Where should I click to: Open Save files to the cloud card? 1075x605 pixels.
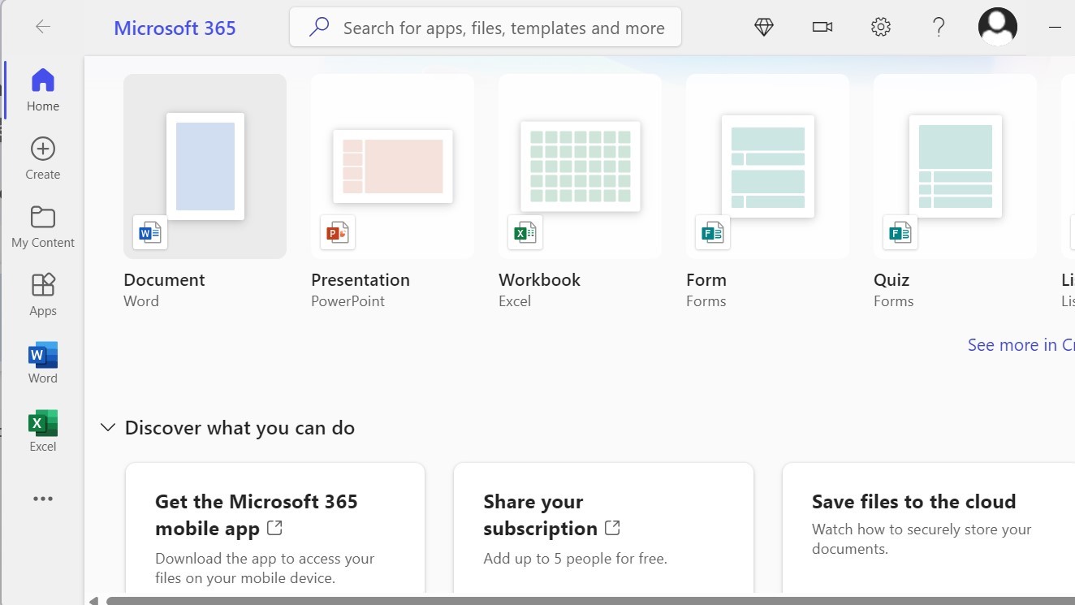pyautogui.click(x=928, y=528)
